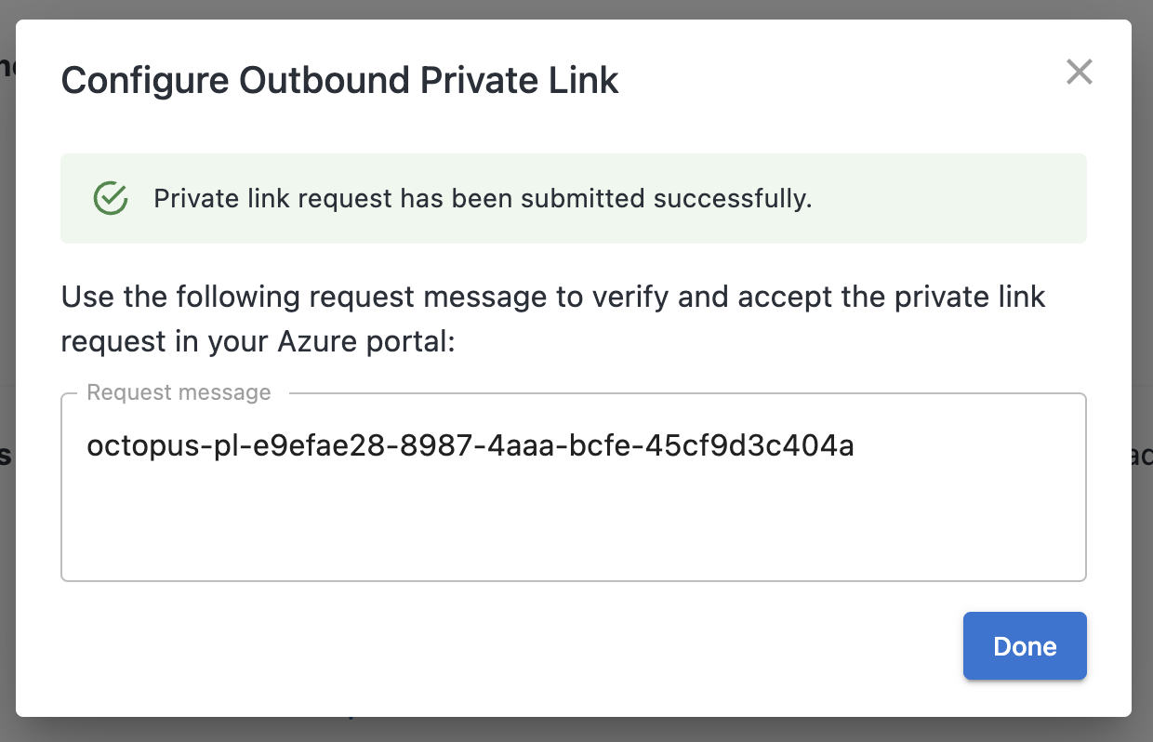Click the checkmark inside the green banner

[110, 198]
